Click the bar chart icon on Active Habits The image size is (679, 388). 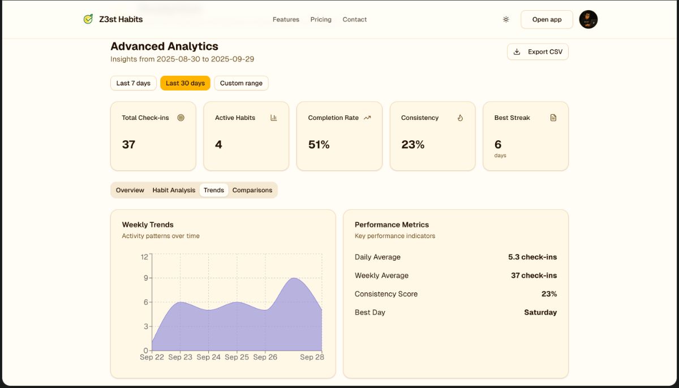(x=274, y=118)
